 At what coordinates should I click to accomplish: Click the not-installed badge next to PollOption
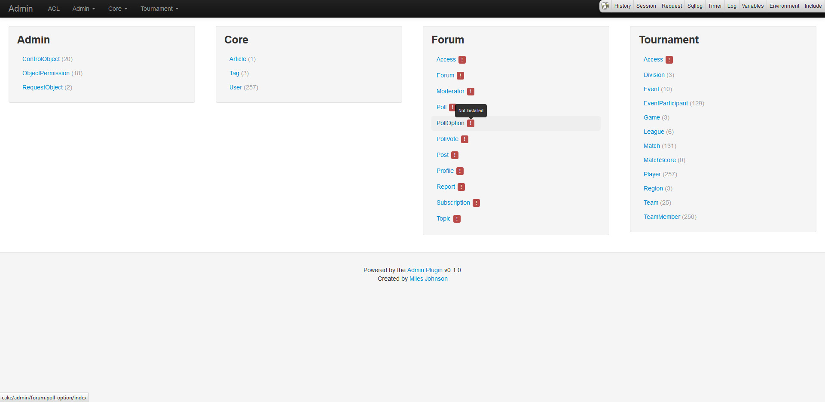pos(471,123)
